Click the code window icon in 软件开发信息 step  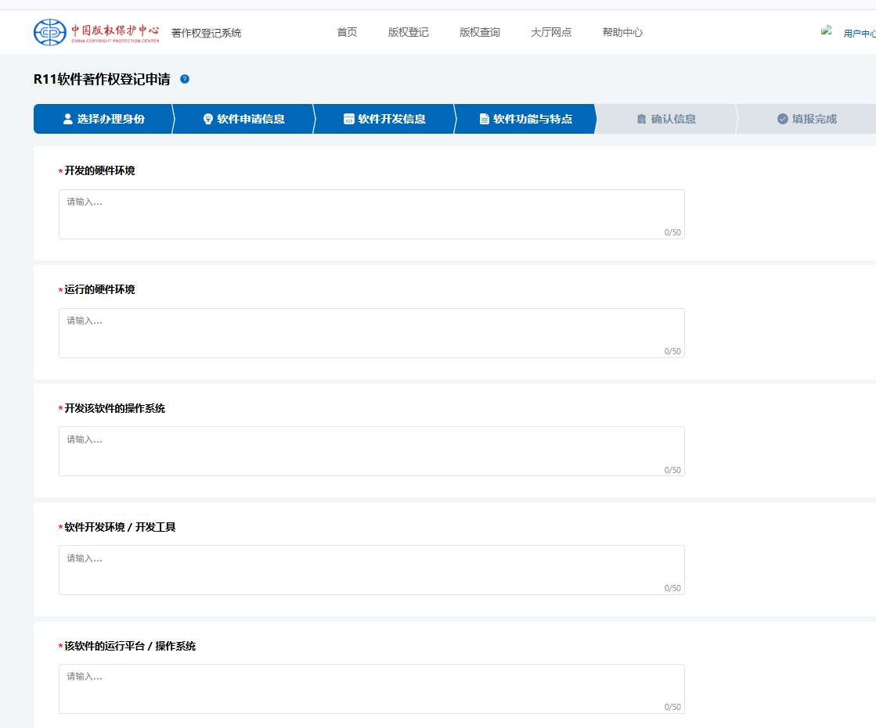point(349,119)
